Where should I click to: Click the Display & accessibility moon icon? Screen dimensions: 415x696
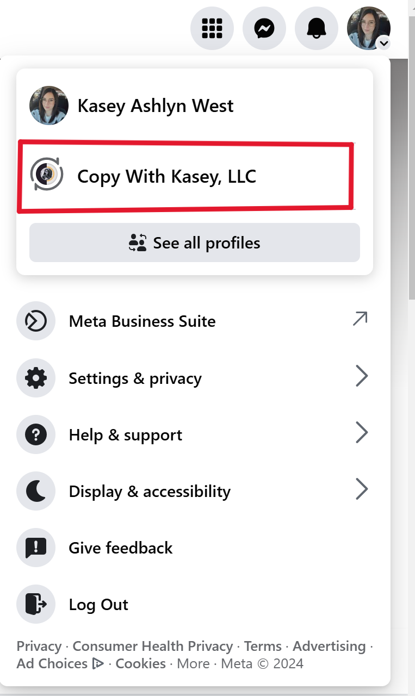[x=36, y=491]
